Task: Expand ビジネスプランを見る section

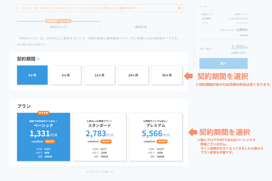Action: tap(100, 171)
